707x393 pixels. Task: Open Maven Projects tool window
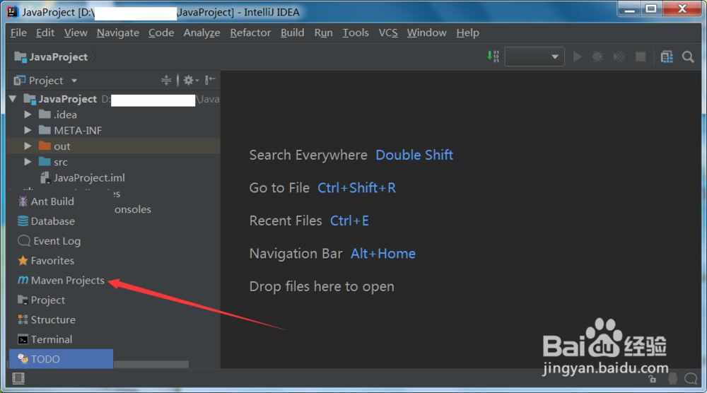pos(61,281)
